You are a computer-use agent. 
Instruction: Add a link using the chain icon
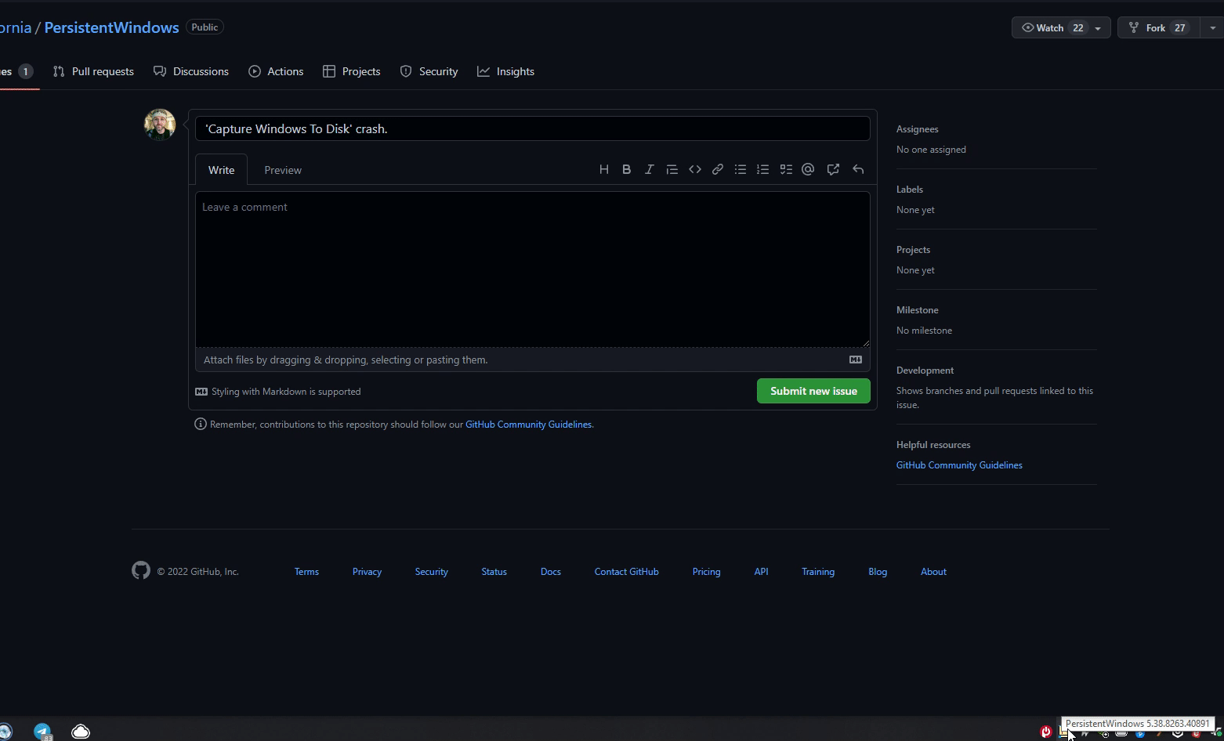click(718, 169)
